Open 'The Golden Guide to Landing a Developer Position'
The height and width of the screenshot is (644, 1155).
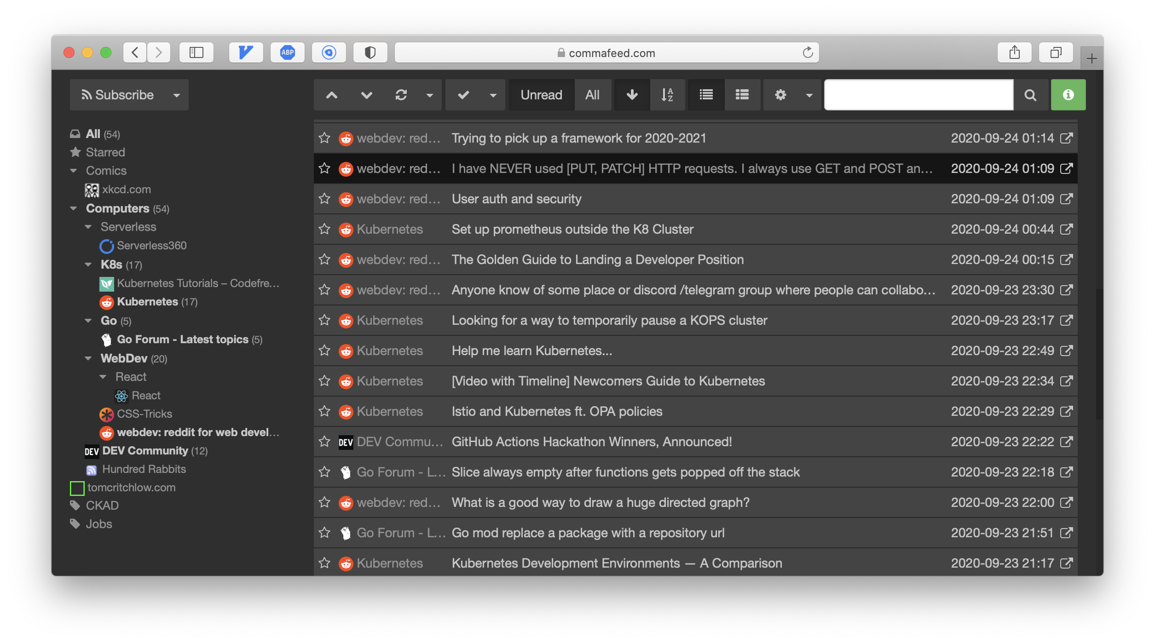pos(597,259)
